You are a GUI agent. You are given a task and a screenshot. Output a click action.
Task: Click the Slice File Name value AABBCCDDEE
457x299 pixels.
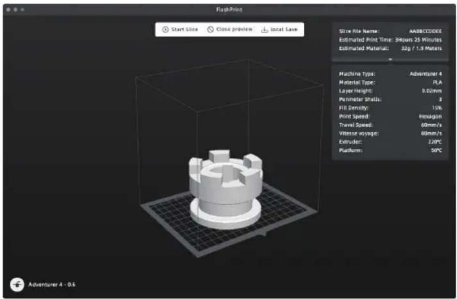pyautogui.click(x=425, y=31)
